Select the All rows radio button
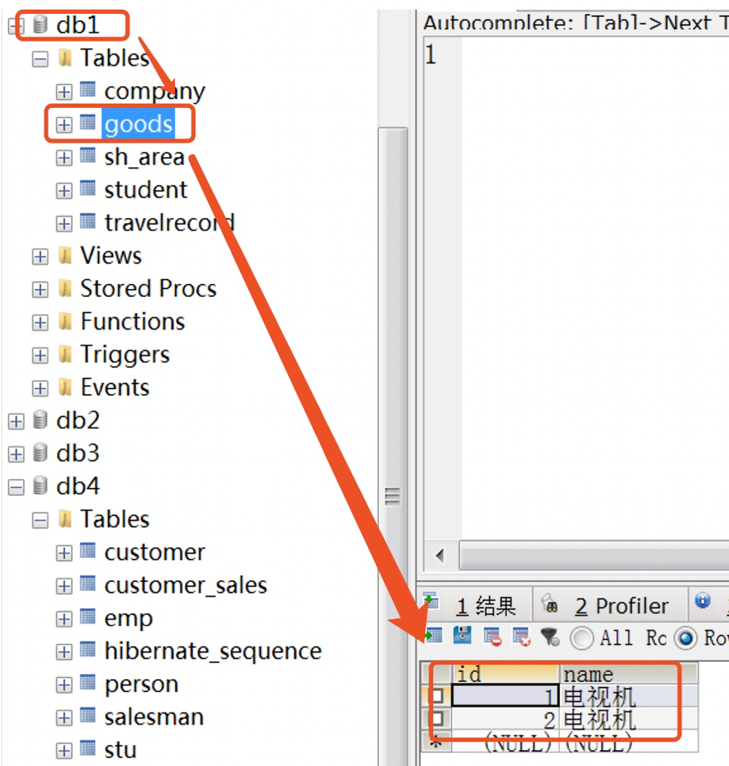729x766 pixels. coord(582,638)
